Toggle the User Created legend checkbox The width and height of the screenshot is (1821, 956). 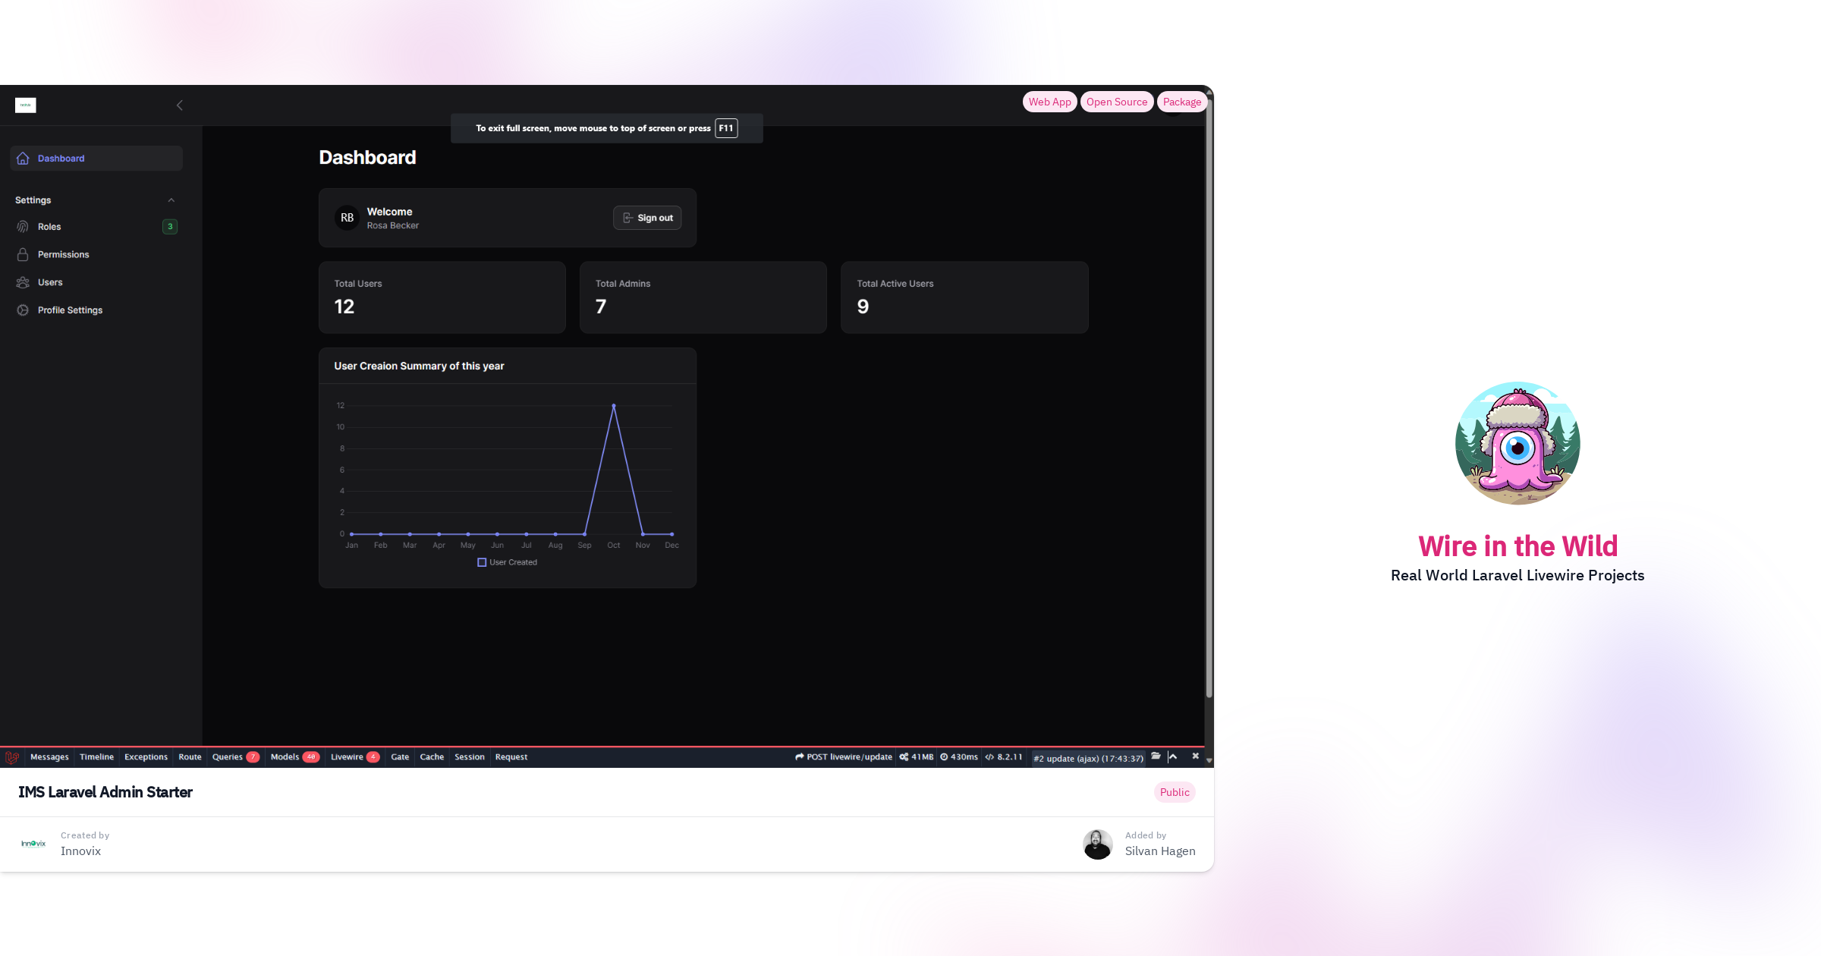[482, 562]
